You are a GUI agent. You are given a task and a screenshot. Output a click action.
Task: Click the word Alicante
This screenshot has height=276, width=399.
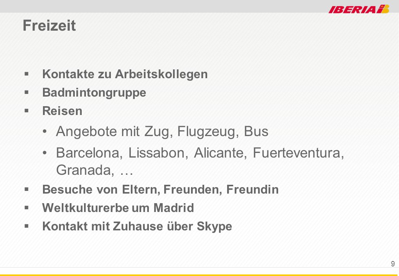coord(220,153)
